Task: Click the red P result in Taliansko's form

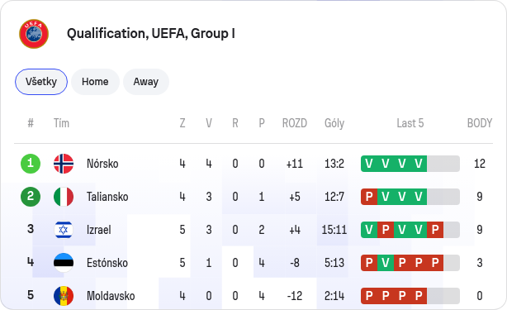Action: pos(369,197)
